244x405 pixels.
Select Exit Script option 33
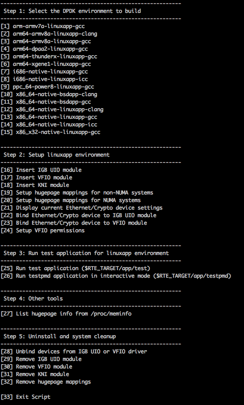[x=25, y=397]
